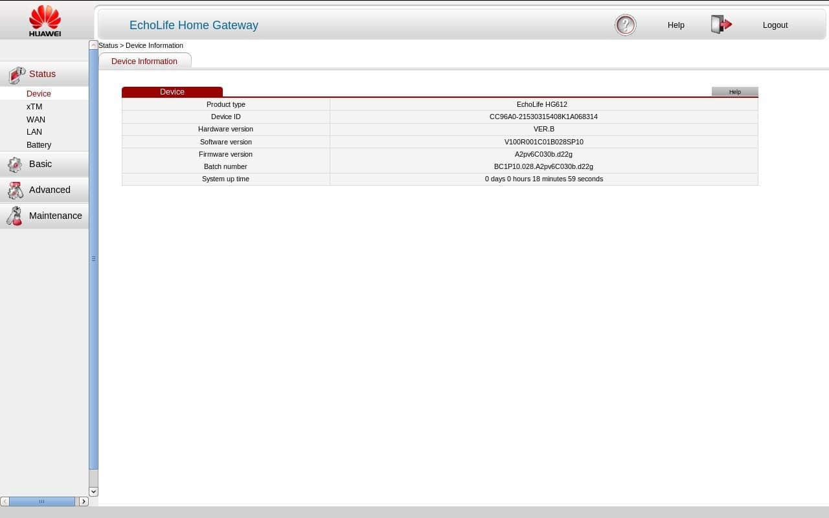Open the Battery status page
This screenshot has height=518, width=829.
[39, 145]
